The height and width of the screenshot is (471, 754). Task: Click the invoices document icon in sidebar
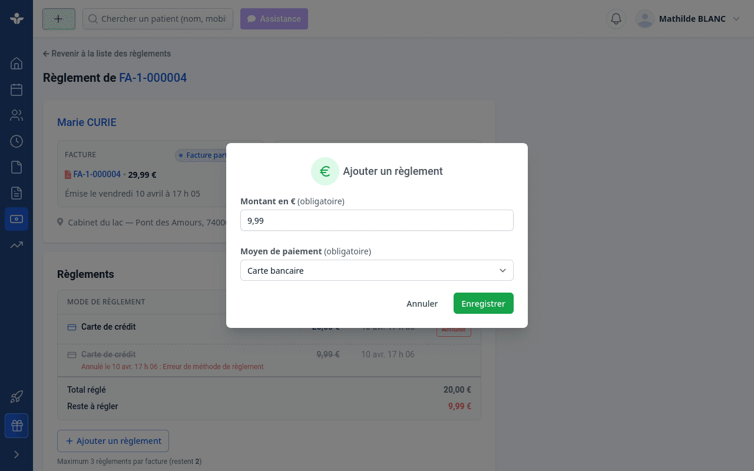(16, 193)
